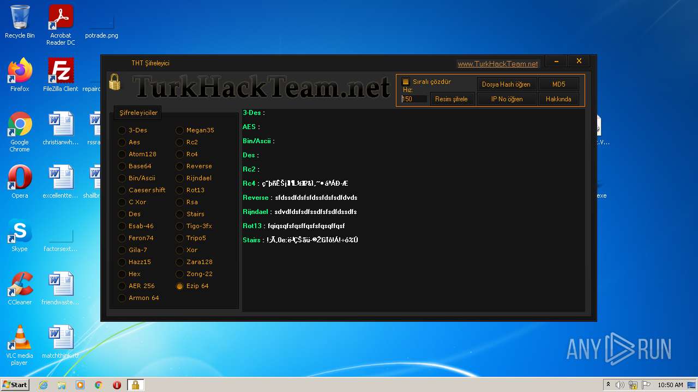Click Dosya Hash öğren button

[x=506, y=84]
